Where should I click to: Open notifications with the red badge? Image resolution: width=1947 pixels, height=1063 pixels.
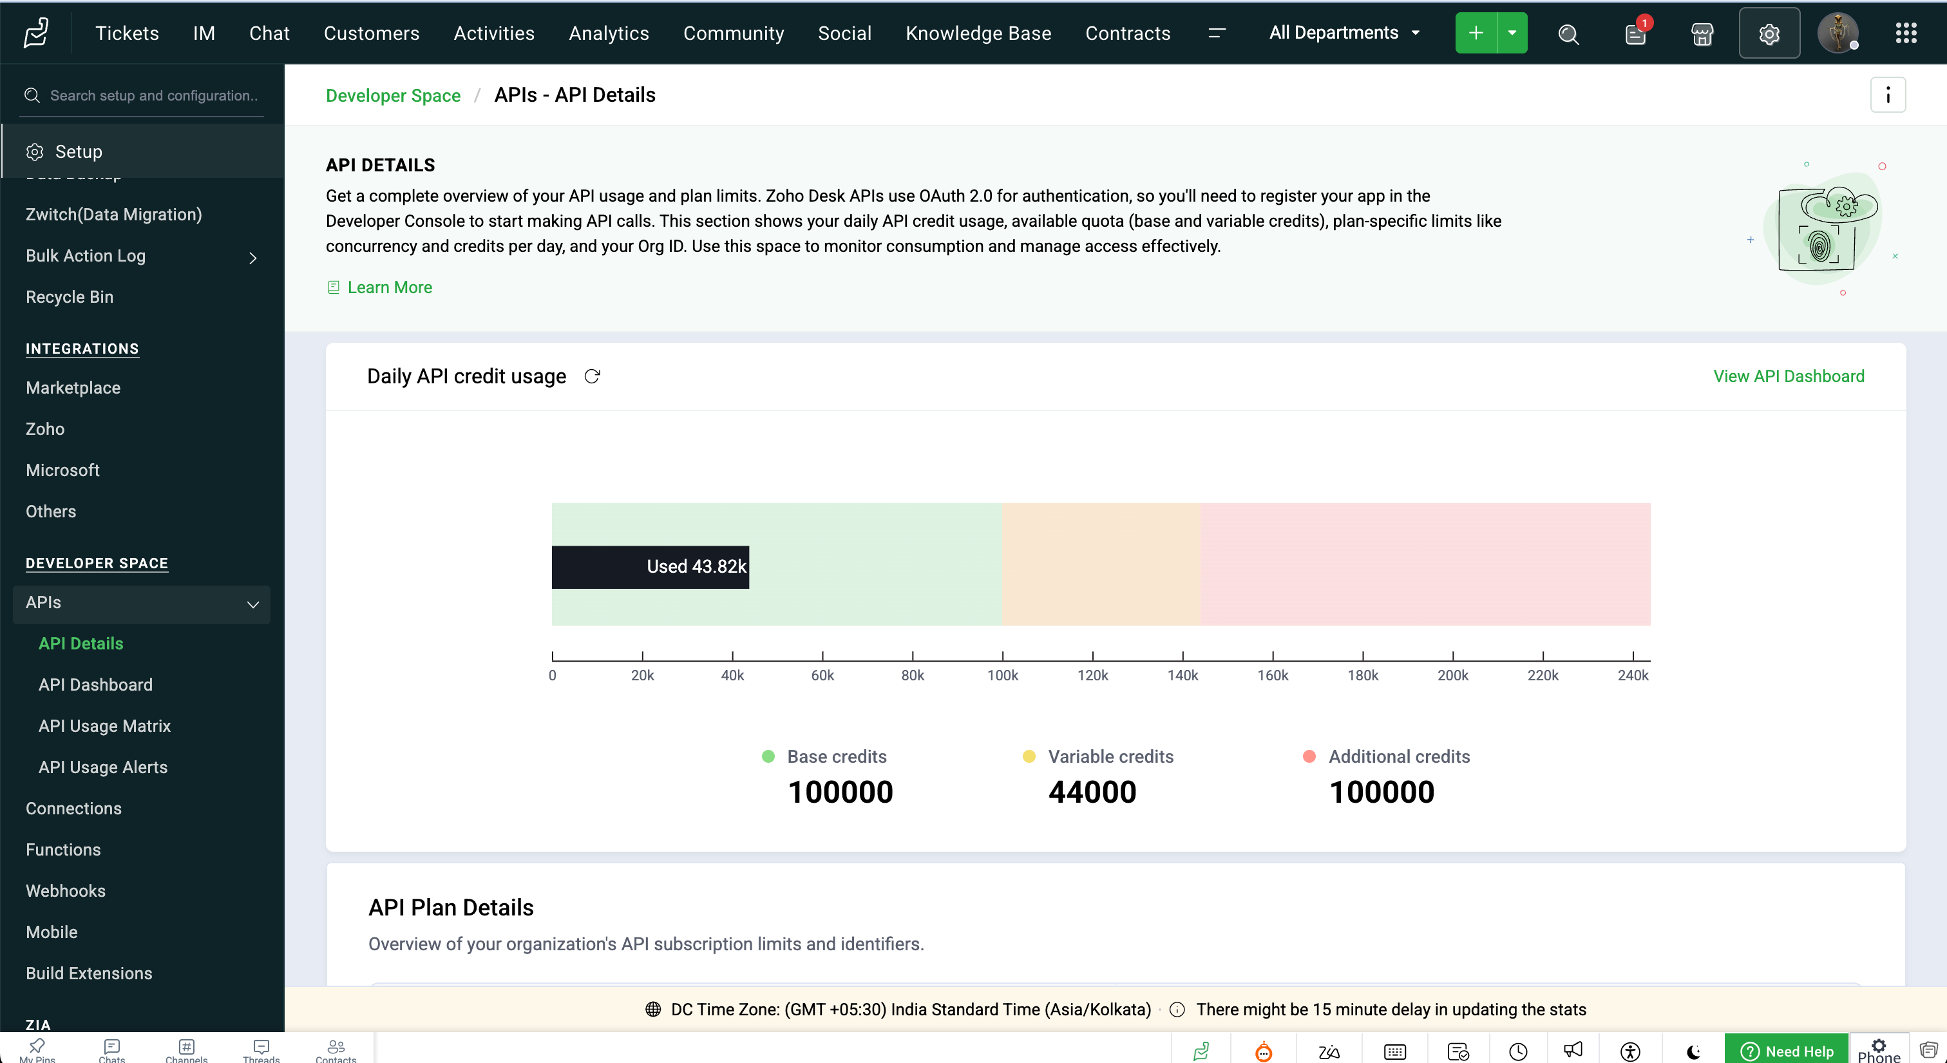[1635, 34]
